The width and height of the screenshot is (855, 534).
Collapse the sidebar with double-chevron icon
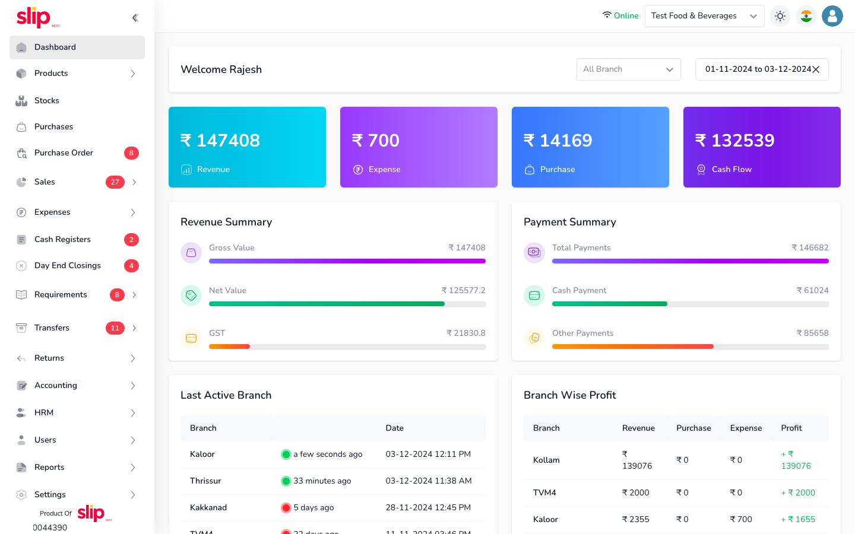pyautogui.click(x=135, y=18)
